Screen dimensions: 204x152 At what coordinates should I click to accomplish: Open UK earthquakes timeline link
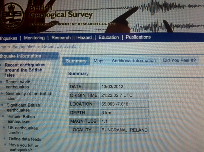23,130
